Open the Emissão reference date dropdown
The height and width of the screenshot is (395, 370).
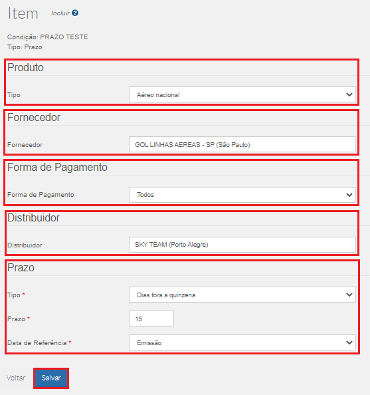point(242,342)
